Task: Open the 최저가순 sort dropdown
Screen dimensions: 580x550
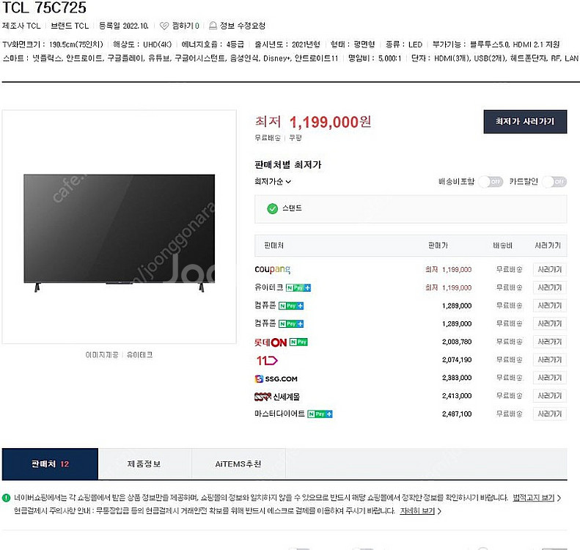Action: (273, 182)
